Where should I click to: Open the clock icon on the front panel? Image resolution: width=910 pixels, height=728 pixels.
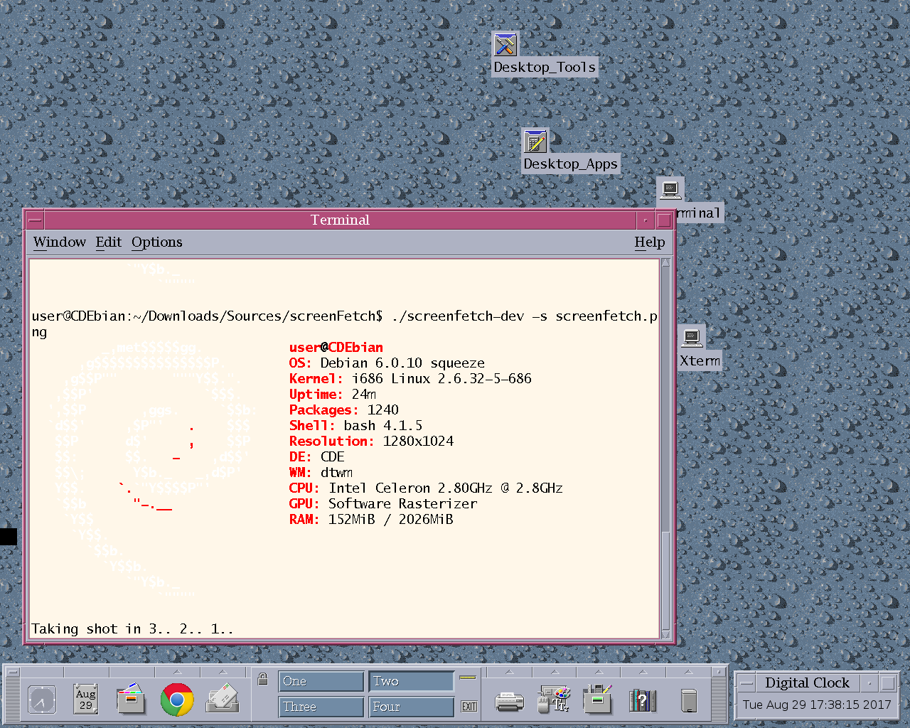click(42, 700)
